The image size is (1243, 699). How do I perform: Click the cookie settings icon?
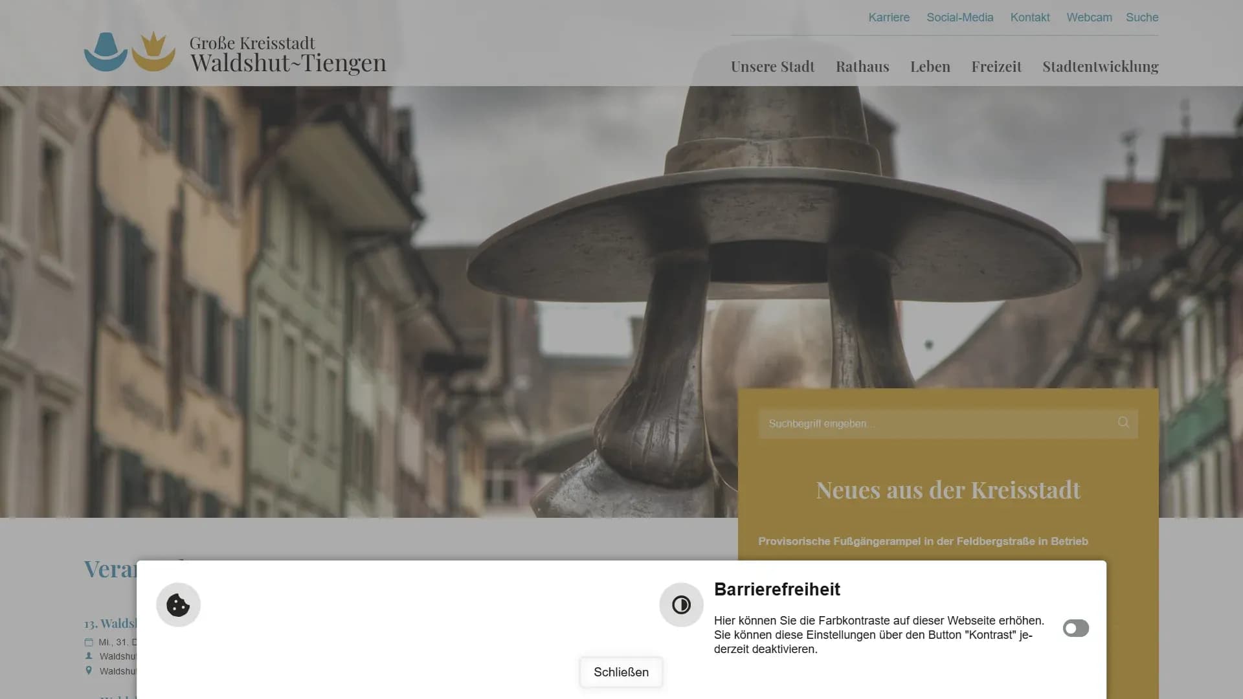click(x=178, y=605)
